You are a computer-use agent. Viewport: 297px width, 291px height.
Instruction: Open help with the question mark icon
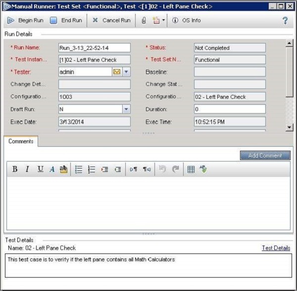coord(285,20)
